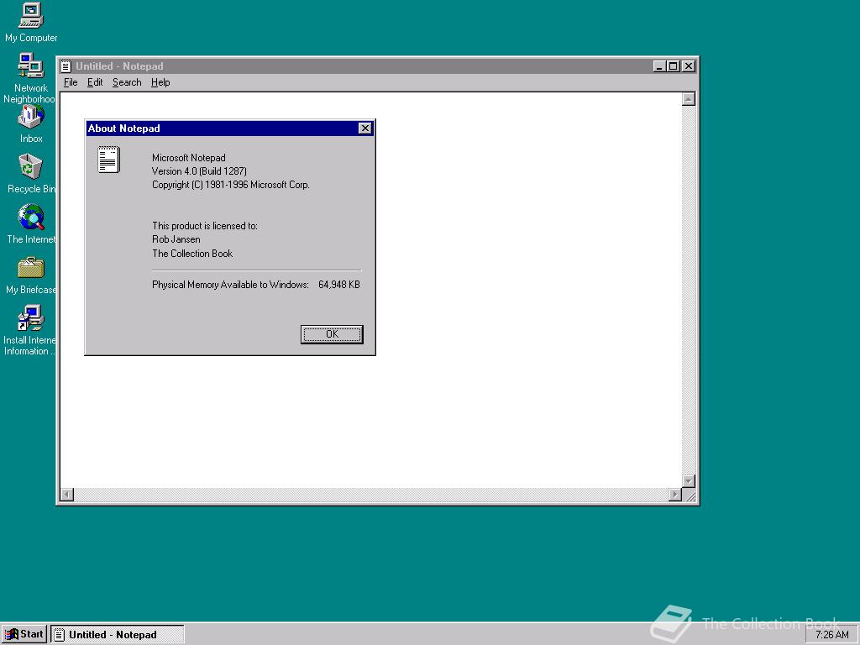Click the 'Rob Jansen' licensee name

click(x=176, y=239)
